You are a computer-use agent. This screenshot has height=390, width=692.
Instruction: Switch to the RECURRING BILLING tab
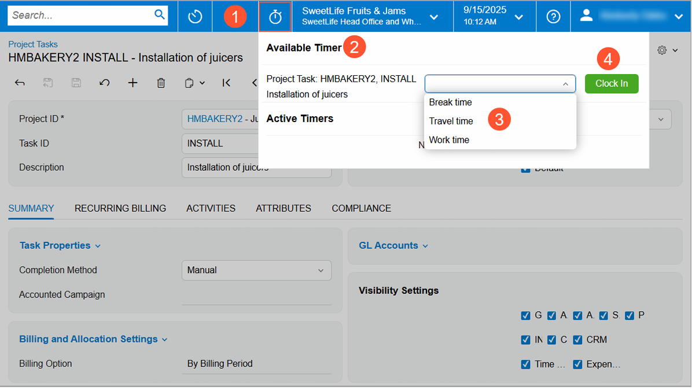point(120,208)
